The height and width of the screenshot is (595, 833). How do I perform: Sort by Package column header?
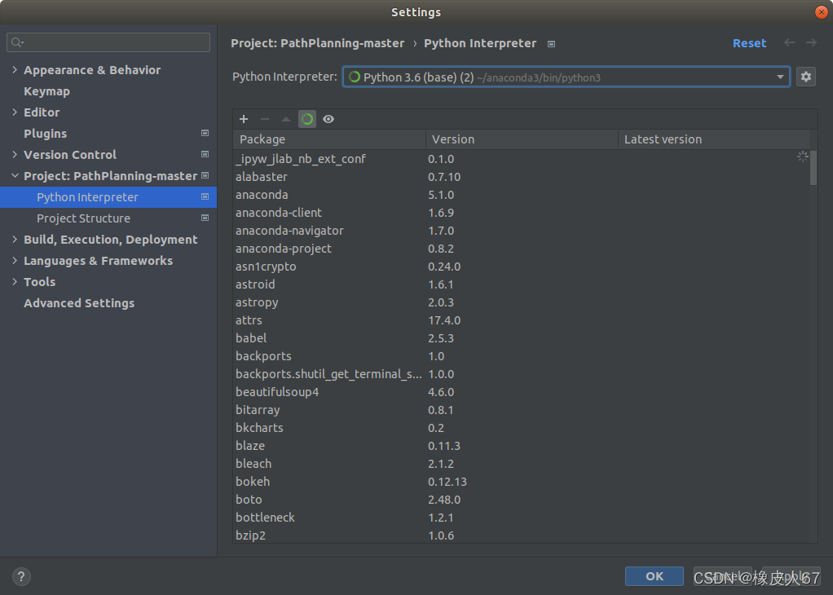pos(329,139)
